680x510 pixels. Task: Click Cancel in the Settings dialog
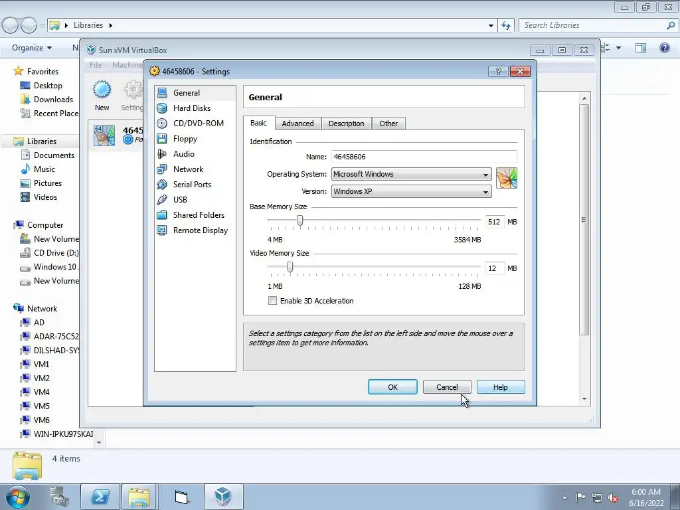tap(447, 387)
